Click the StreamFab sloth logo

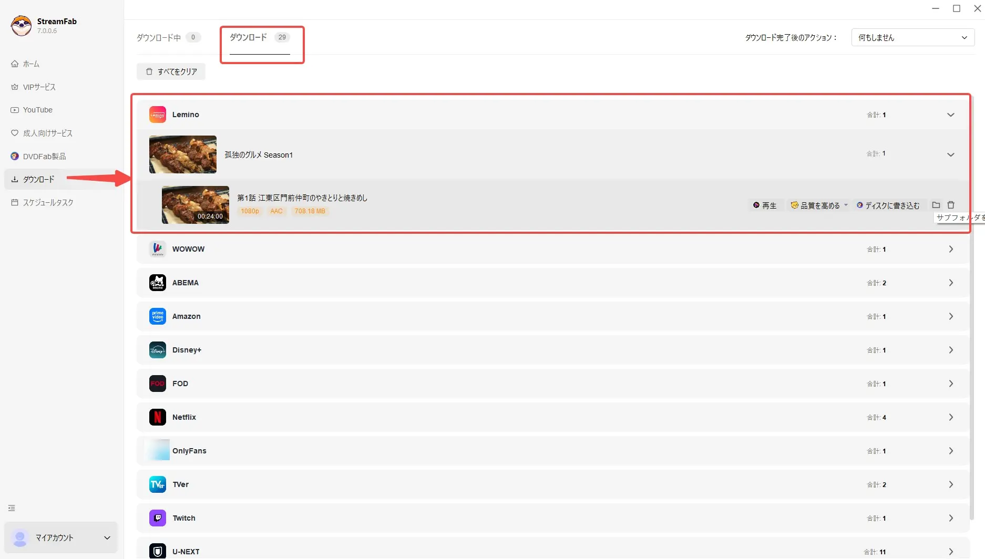[21, 26]
